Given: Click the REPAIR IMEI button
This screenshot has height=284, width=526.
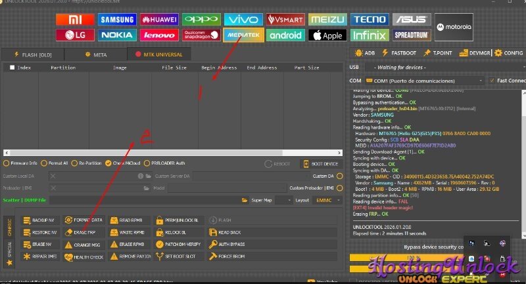Looking at the screenshot, I should click(x=39, y=256).
